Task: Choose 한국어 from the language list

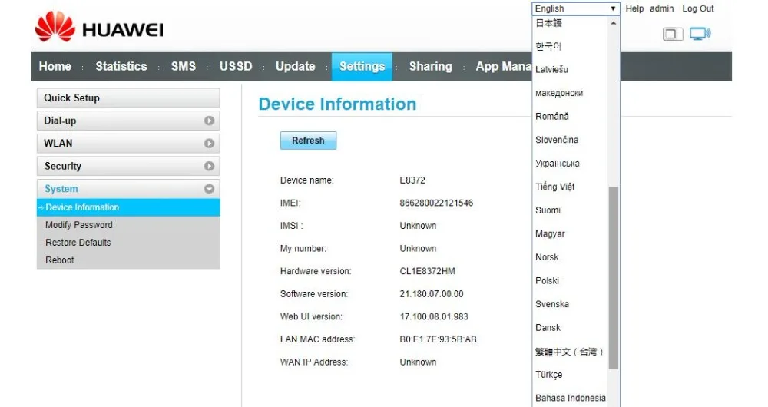Action: (x=548, y=46)
